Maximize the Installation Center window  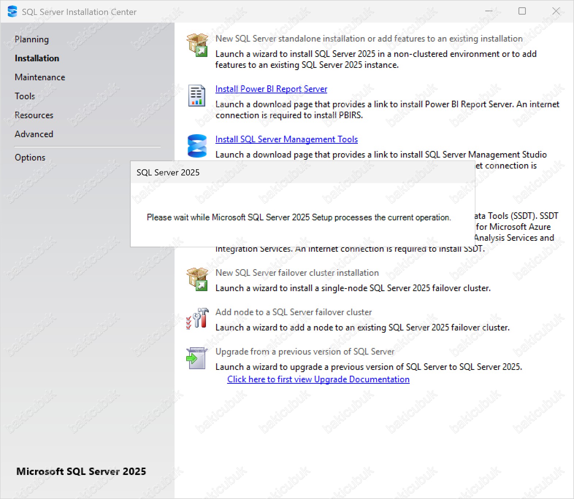pos(522,11)
